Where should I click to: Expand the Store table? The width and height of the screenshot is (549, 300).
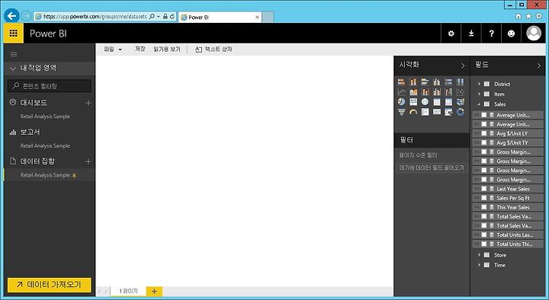tap(480, 255)
